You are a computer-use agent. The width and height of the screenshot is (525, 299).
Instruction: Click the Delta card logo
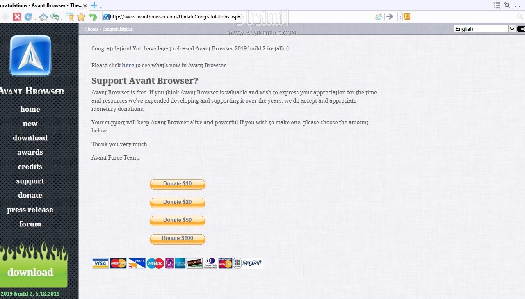[137, 263]
